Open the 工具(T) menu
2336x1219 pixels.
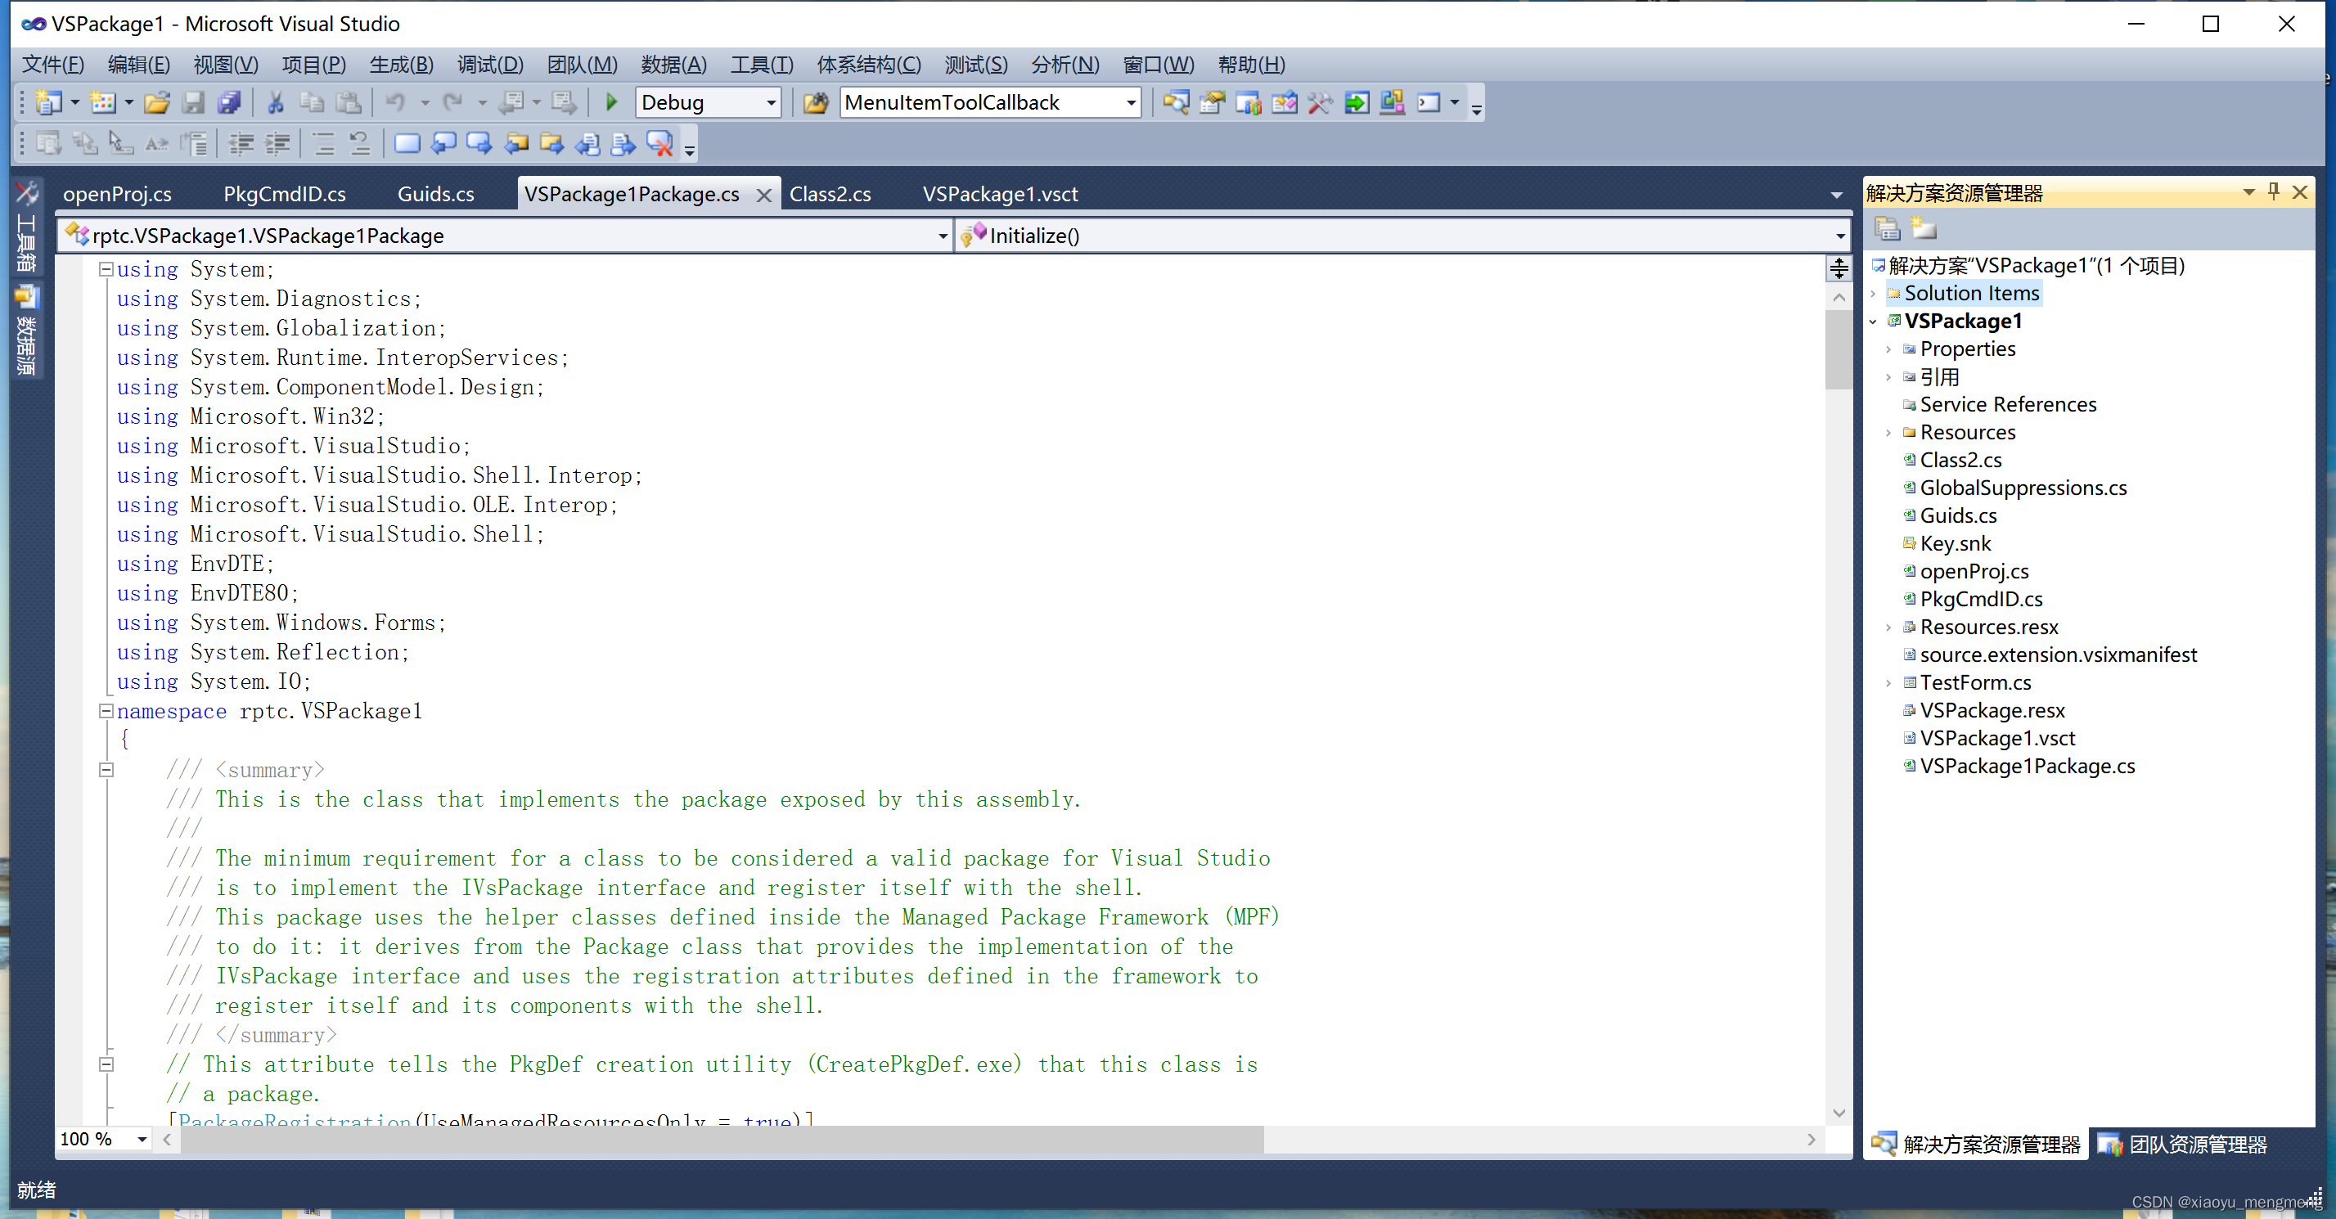(x=762, y=65)
